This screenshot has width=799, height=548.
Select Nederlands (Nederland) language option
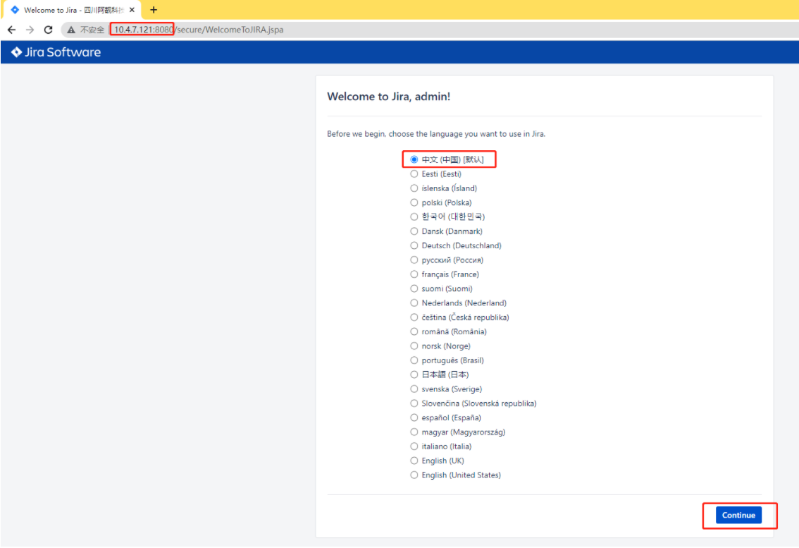[x=414, y=303]
